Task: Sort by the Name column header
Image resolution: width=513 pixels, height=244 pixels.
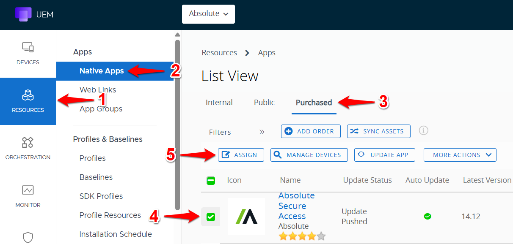Action: pyautogui.click(x=290, y=180)
